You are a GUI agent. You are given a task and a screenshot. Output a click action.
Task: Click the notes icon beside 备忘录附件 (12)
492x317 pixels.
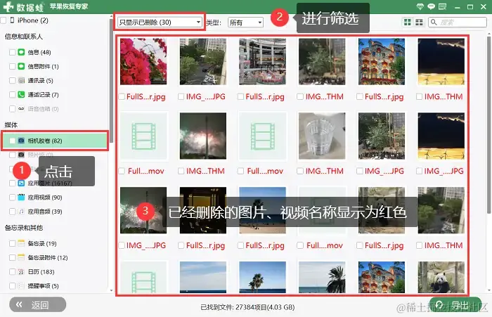point(21,257)
